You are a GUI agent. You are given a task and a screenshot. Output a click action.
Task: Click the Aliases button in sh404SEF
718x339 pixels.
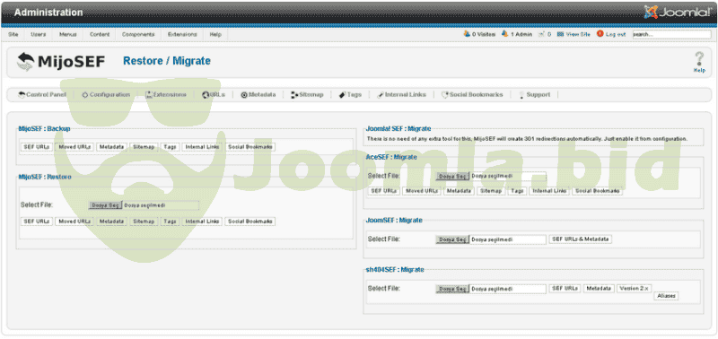point(666,296)
